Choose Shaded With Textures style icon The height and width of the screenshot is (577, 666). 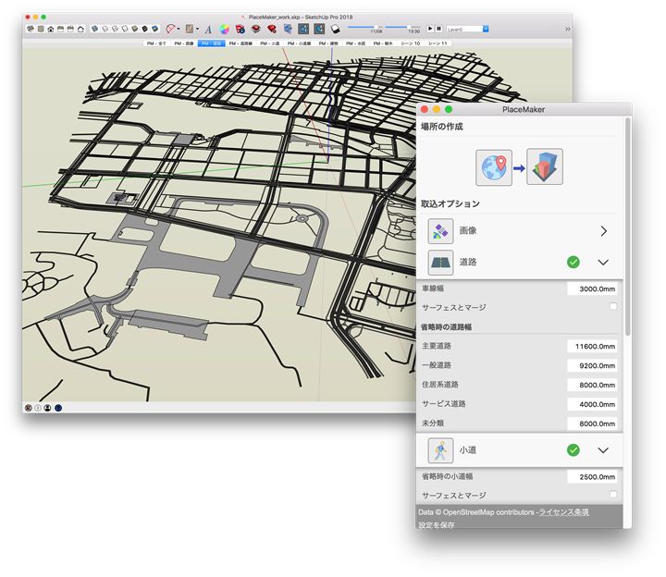[144, 29]
